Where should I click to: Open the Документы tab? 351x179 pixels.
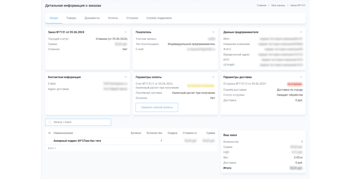92,18
